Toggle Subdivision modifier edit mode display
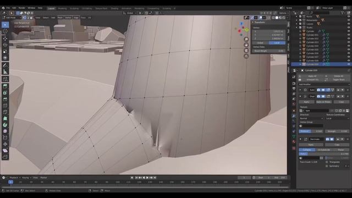The height and width of the screenshot is (198, 352). click(x=328, y=90)
